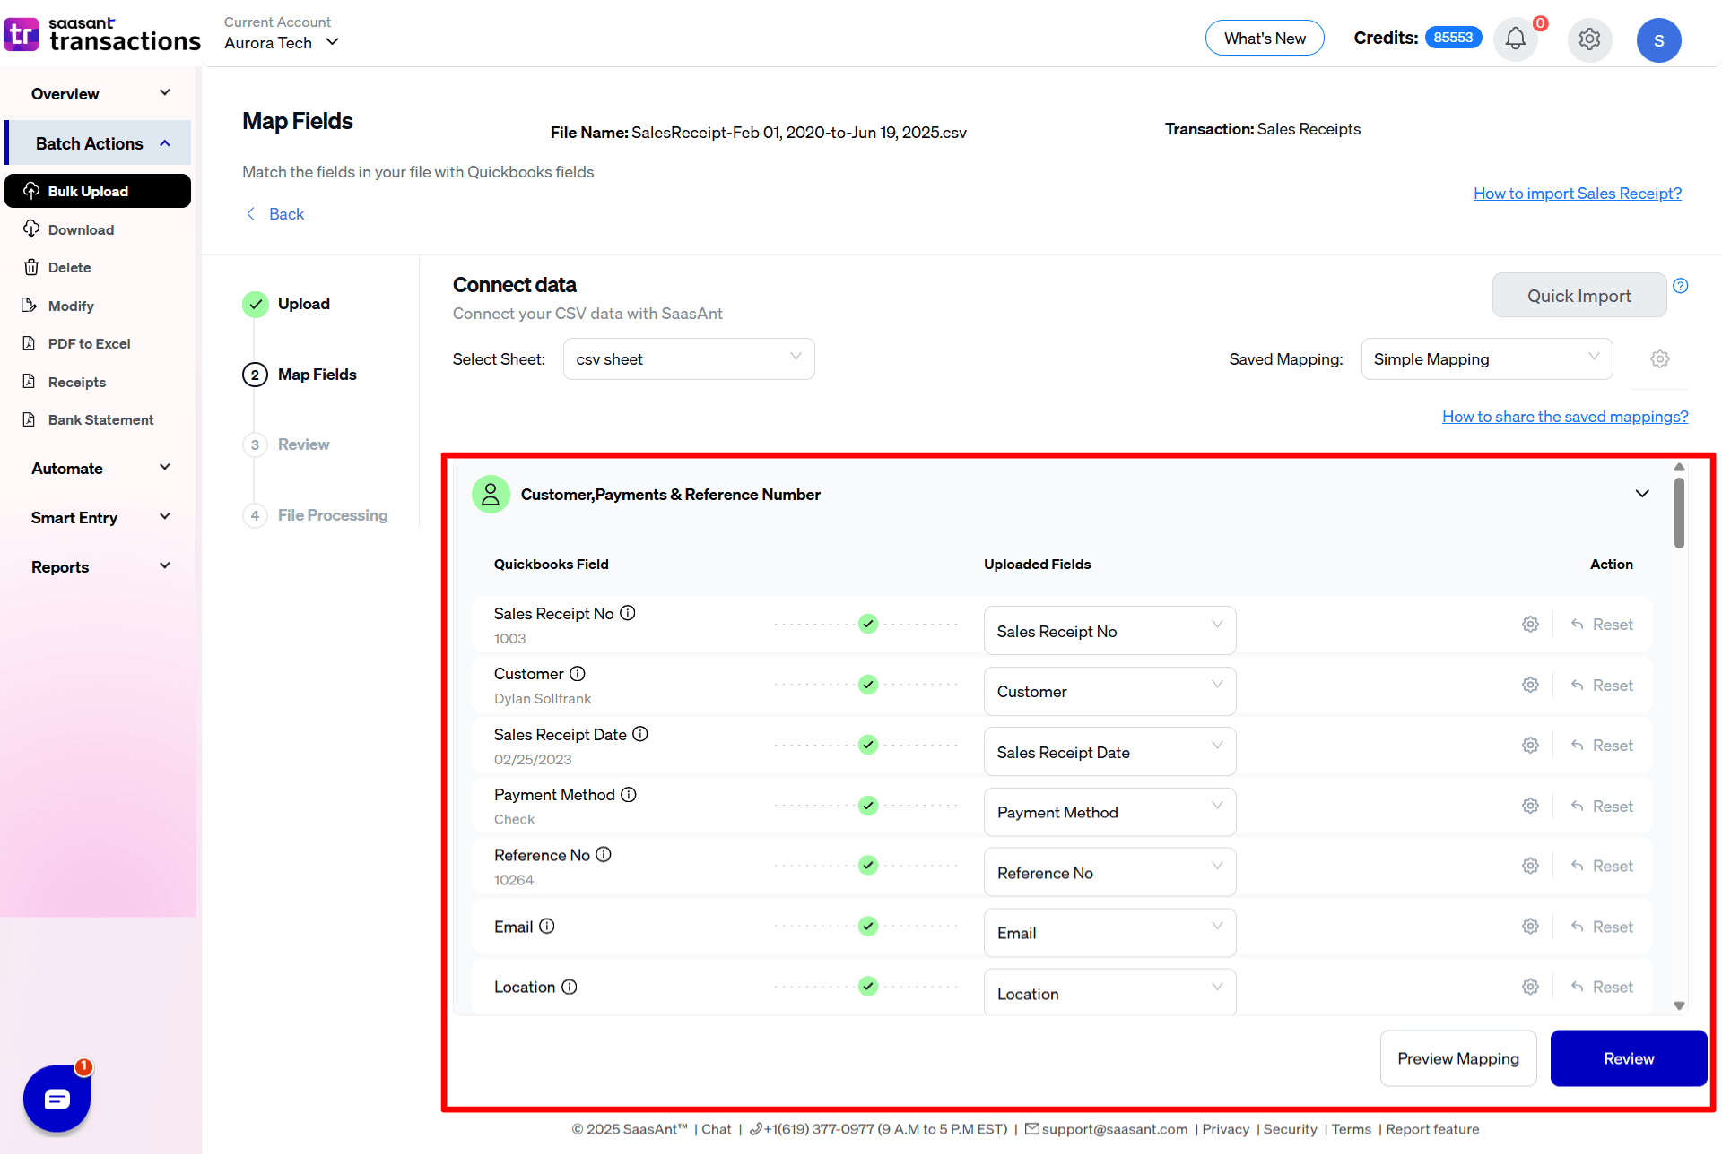The height and width of the screenshot is (1156, 1722).
Task: Open How to share the saved mappings link
Action: tap(1565, 417)
